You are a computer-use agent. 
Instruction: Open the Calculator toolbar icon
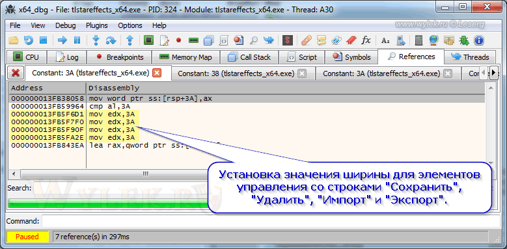click(418, 40)
